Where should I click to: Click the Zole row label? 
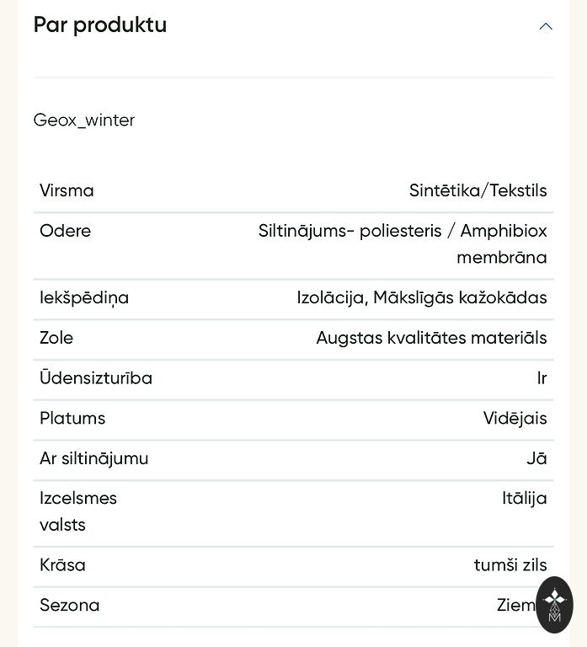pos(56,338)
